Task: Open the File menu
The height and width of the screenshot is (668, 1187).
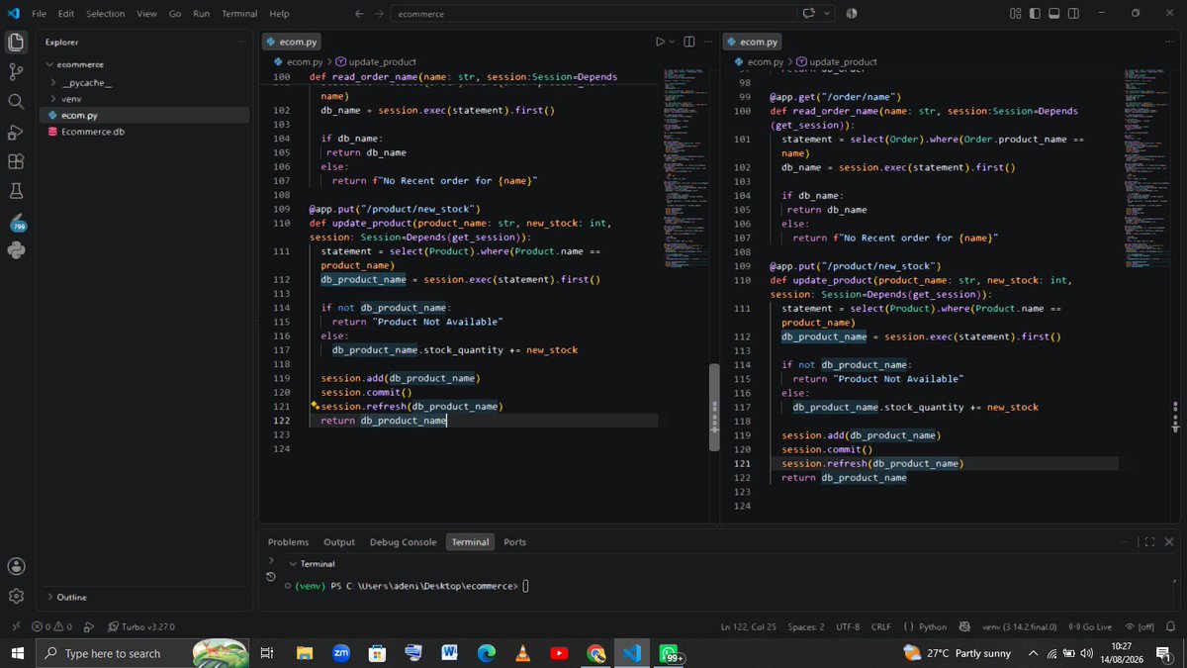Action: 39,14
